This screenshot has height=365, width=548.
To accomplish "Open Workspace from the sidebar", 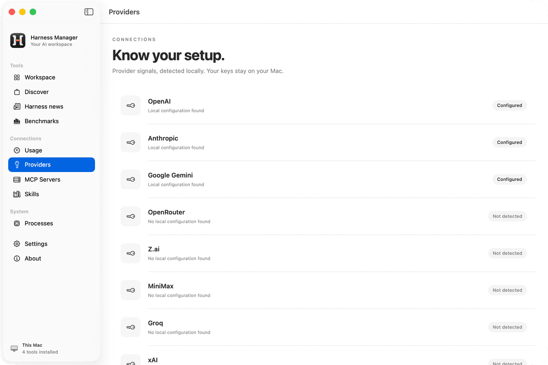I will [x=52, y=77].
